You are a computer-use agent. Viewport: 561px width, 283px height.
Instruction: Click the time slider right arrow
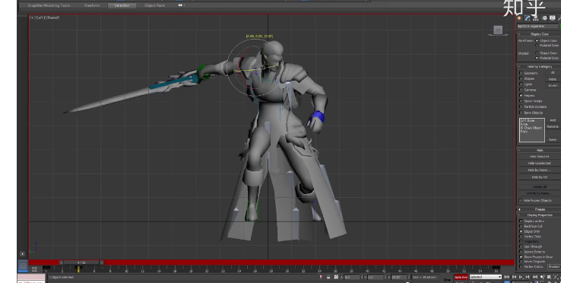tap(102, 262)
